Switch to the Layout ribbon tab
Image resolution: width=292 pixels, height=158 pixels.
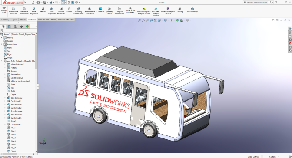14,20
